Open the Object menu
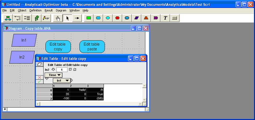255x120 pixels. click(x=22, y=10)
